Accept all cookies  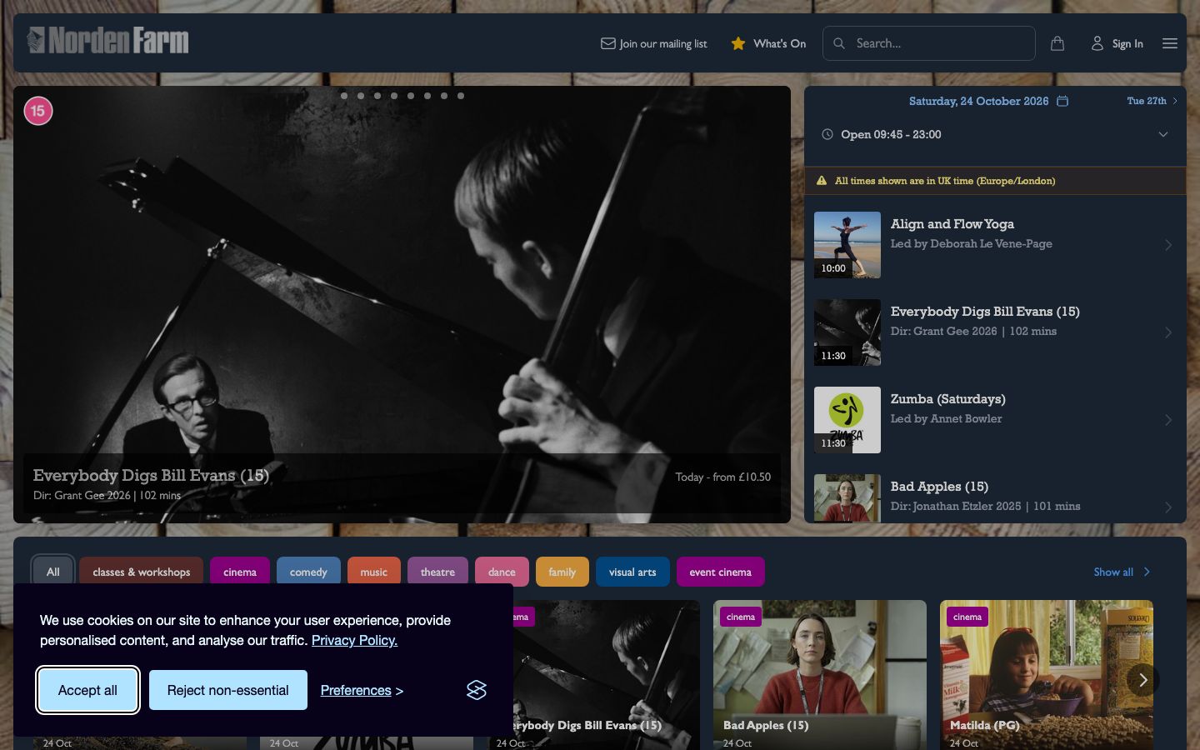point(87,690)
